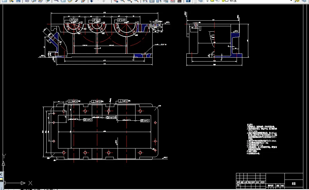Open the QuickCalc calculator icon

click(179, 1)
